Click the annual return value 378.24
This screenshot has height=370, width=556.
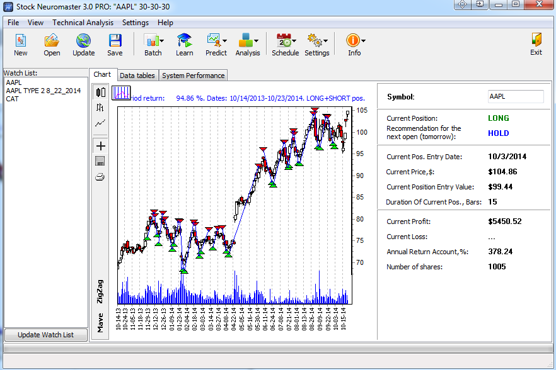click(500, 252)
